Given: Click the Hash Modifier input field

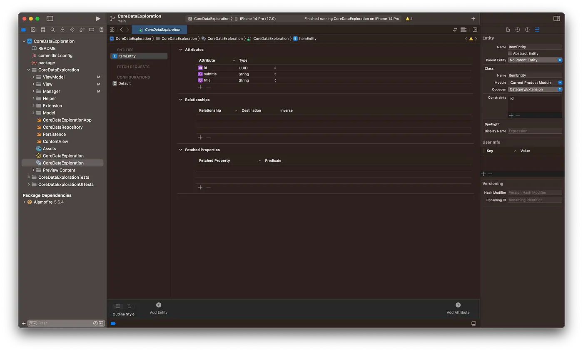Looking at the screenshot, I should pos(535,192).
